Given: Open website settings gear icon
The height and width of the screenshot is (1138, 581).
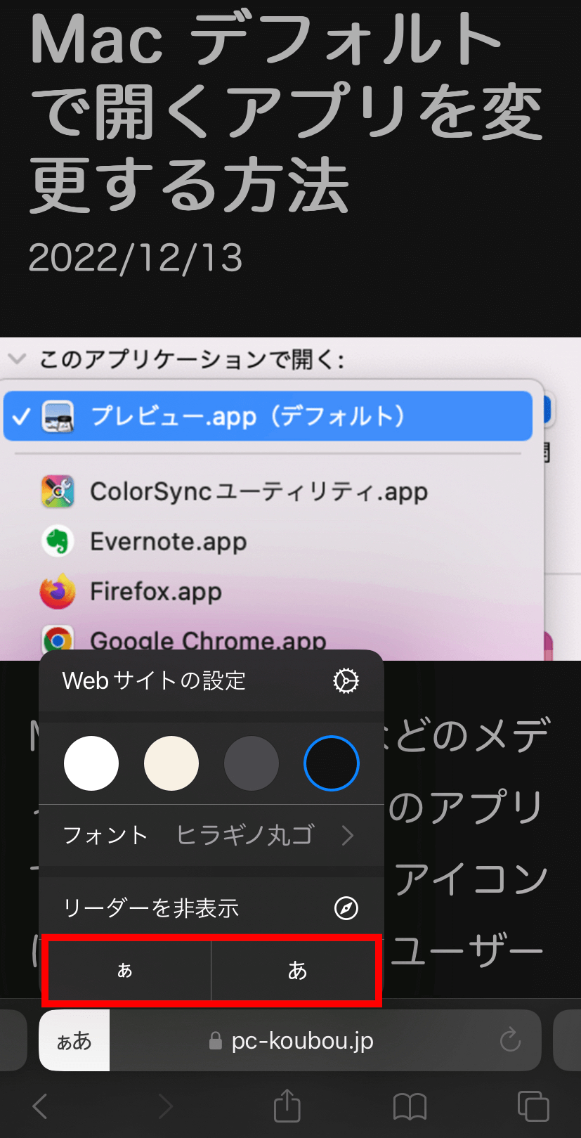Looking at the screenshot, I should point(346,680).
